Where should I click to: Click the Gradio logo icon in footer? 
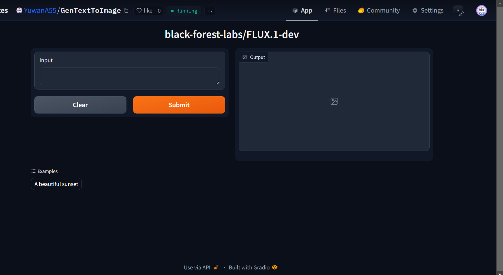click(x=274, y=267)
